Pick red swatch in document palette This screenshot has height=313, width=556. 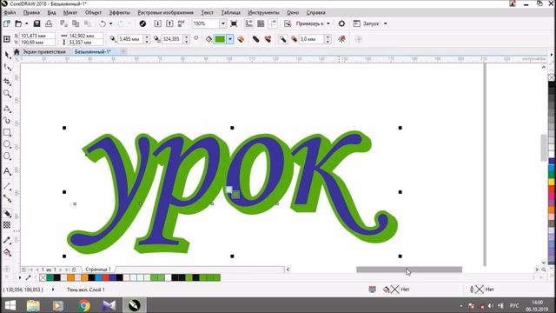pyautogui.click(x=105, y=277)
